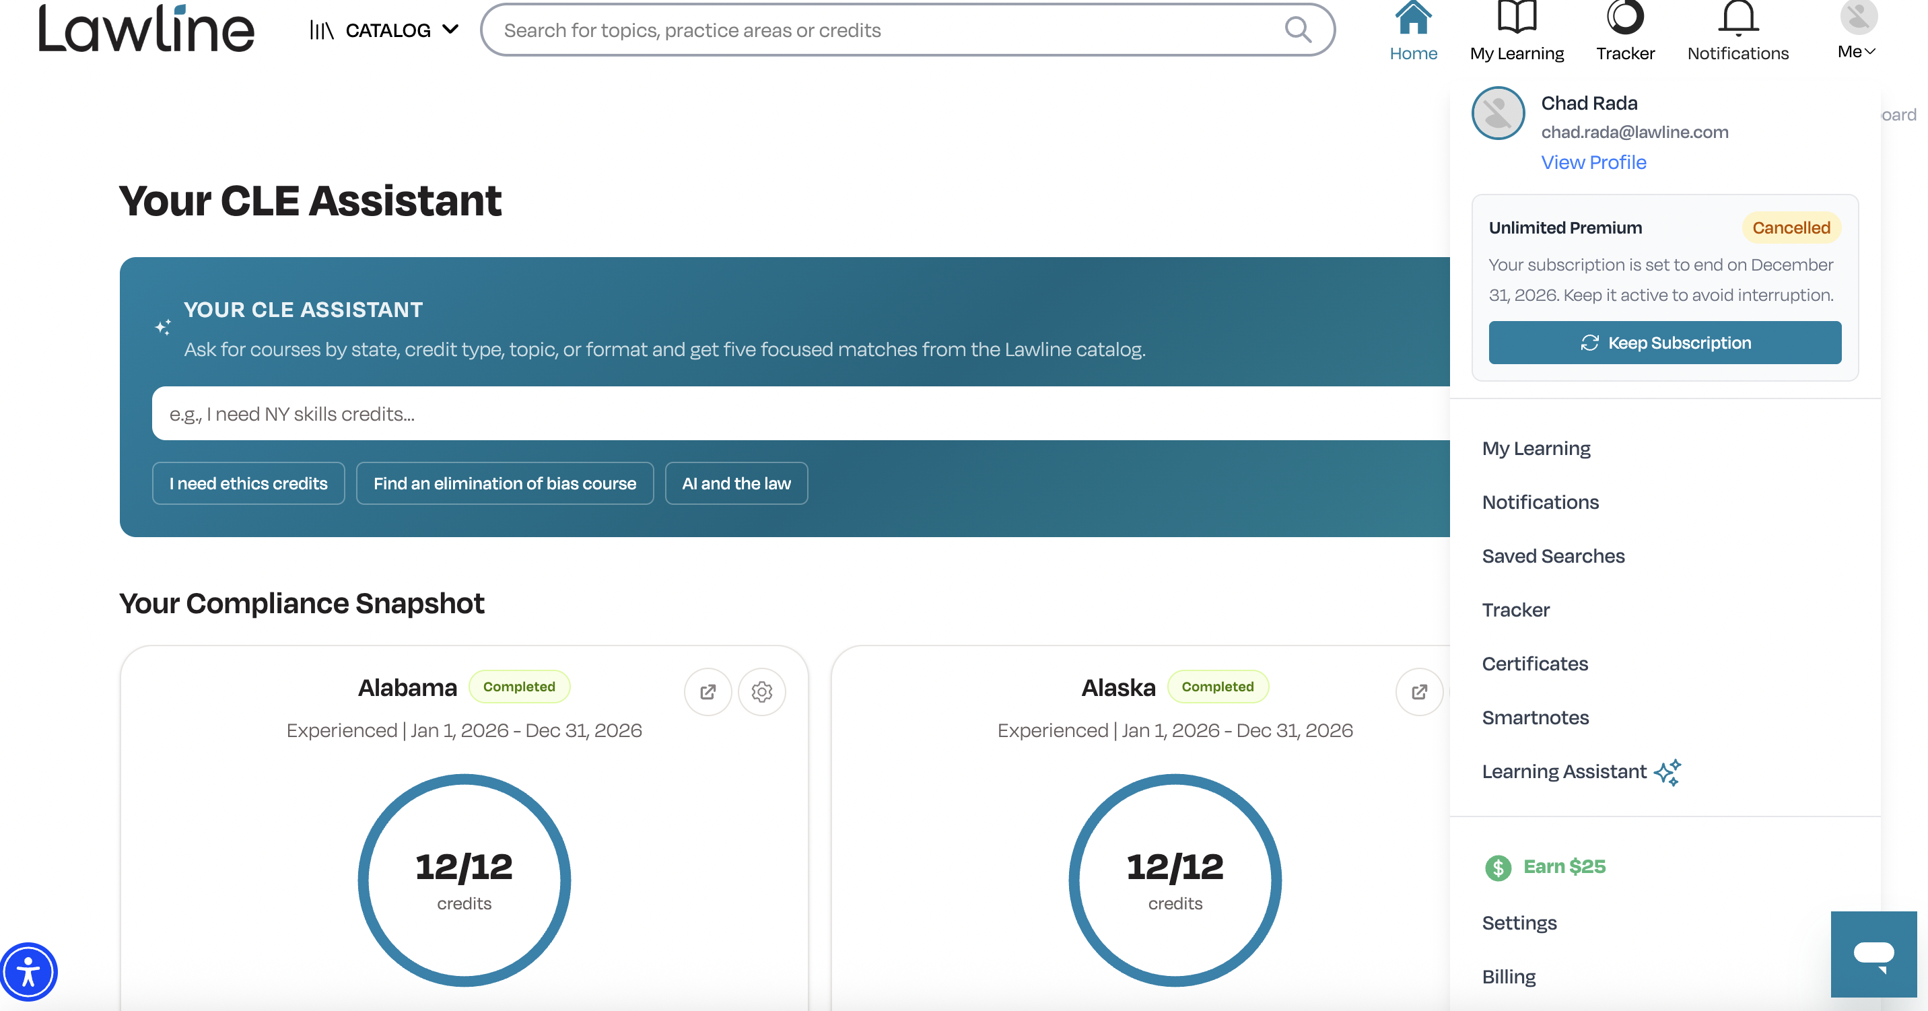
Task: Click 'AI and the law' suggestion chip
Action: click(736, 483)
